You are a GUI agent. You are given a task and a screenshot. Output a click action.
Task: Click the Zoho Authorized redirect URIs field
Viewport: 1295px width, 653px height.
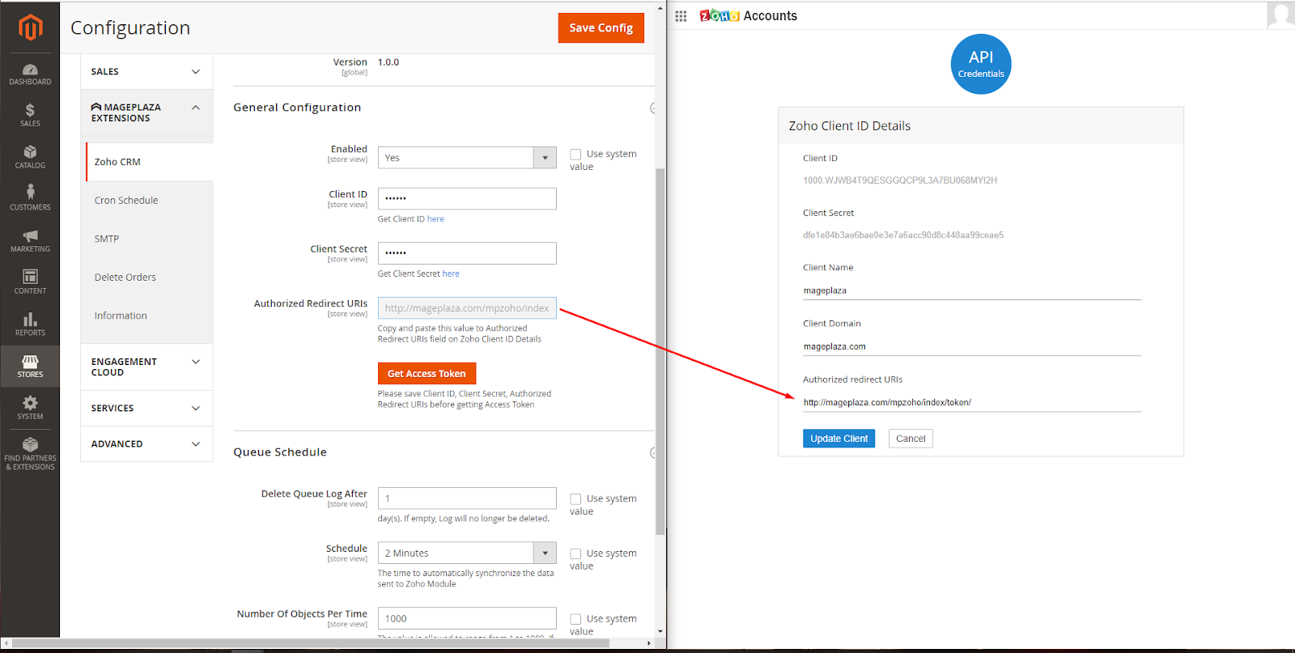click(x=972, y=402)
